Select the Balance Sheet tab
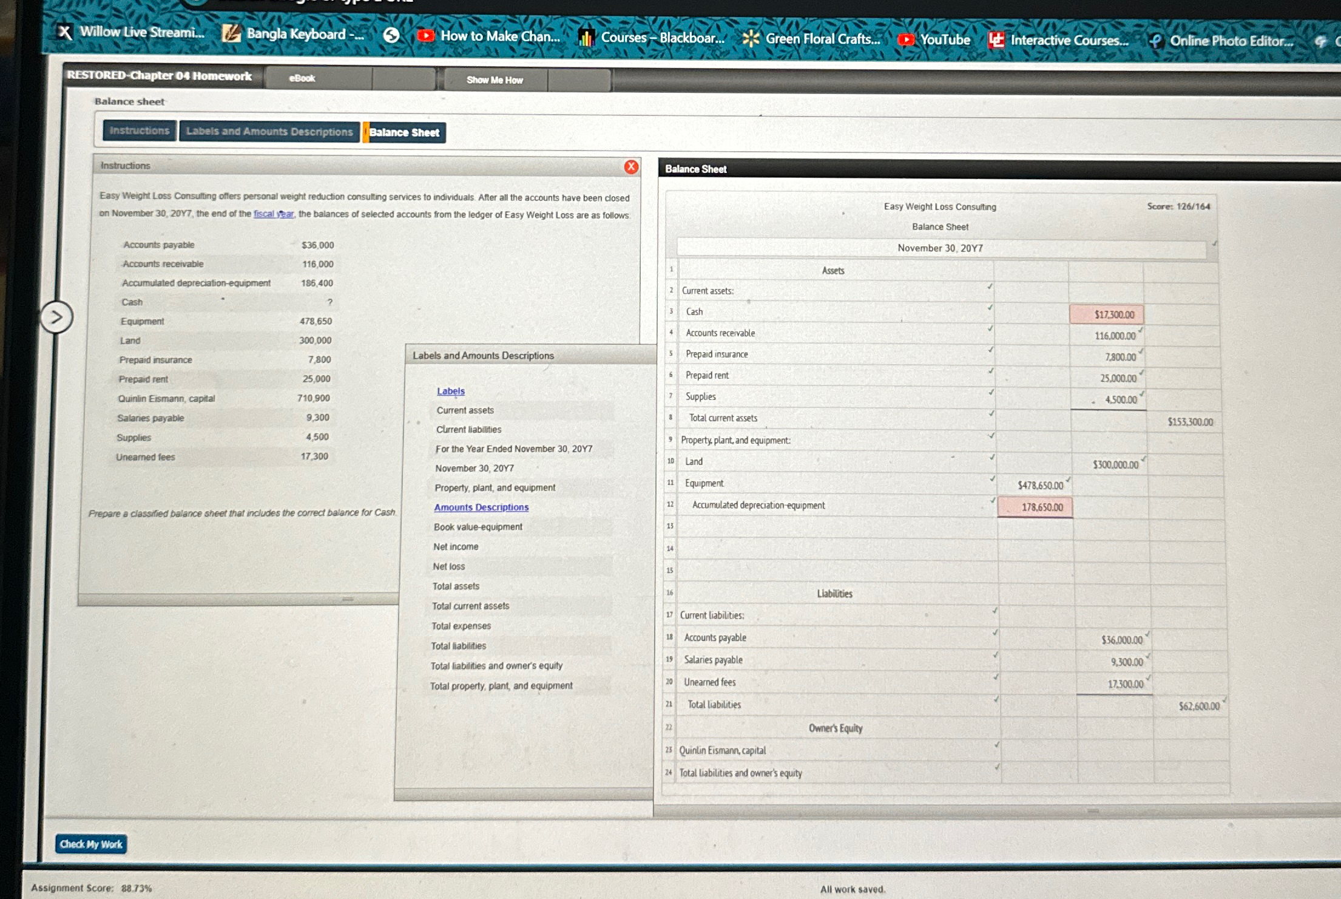Screen dimensions: 1341x899 point(404,132)
